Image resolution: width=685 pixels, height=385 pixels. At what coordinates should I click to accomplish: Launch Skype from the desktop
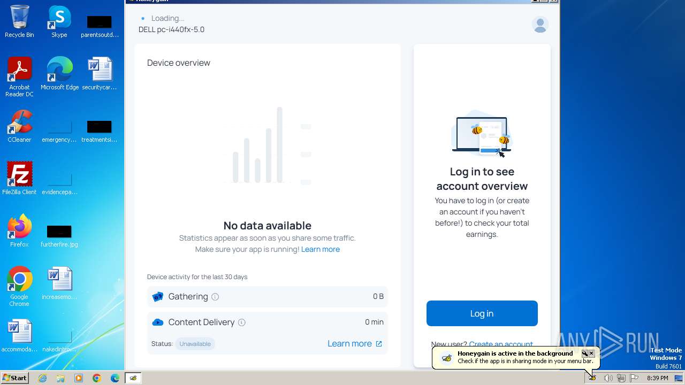pos(59,21)
